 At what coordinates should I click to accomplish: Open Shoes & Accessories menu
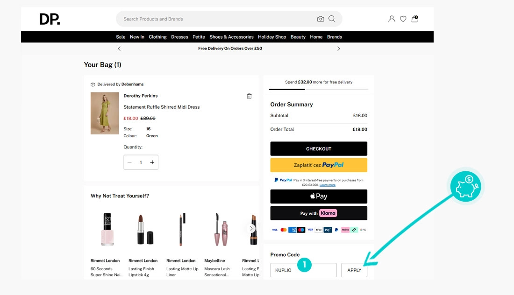[231, 37]
